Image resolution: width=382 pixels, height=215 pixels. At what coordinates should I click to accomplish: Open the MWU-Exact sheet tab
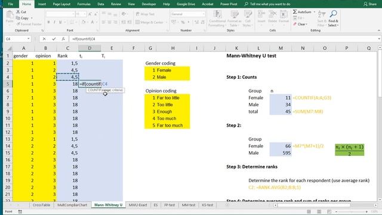click(x=138, y=205)
